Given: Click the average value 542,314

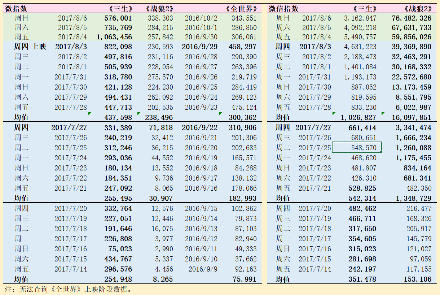Looking at the screenshot, I should (x=362, y=198).
